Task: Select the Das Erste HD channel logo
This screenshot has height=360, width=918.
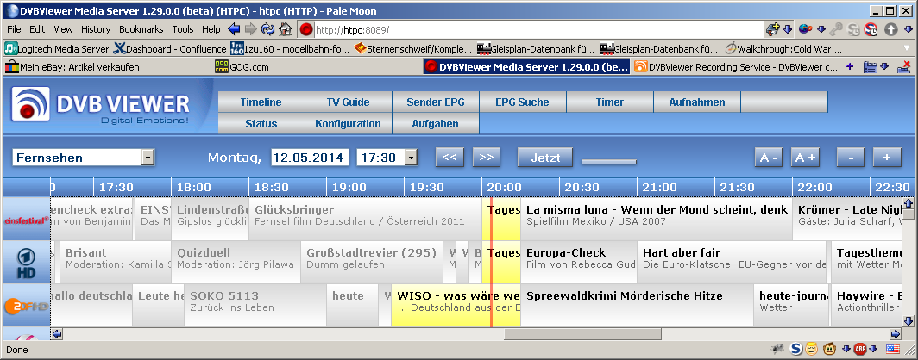Action: point(27,263)
